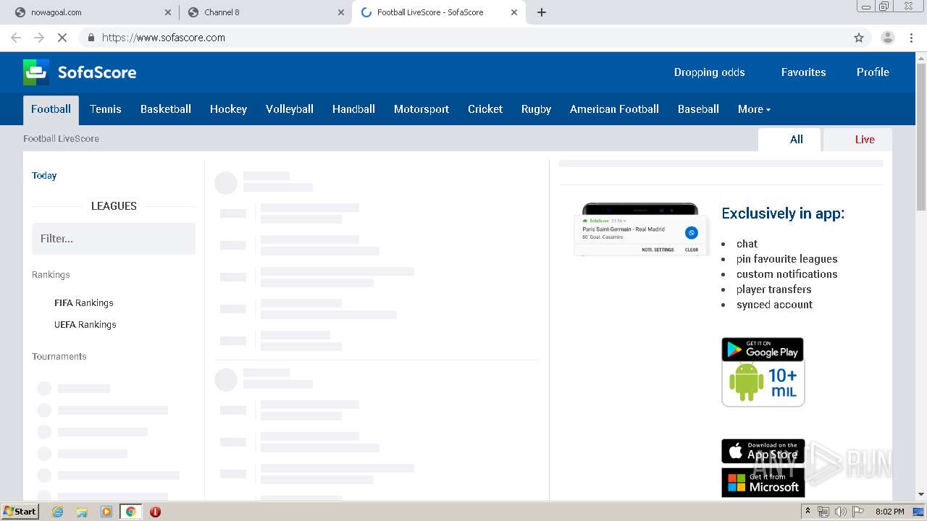The width and height of the screenshot is (927, 521).
Task: Open a new browser tab
Action: [x=542, y=12]
